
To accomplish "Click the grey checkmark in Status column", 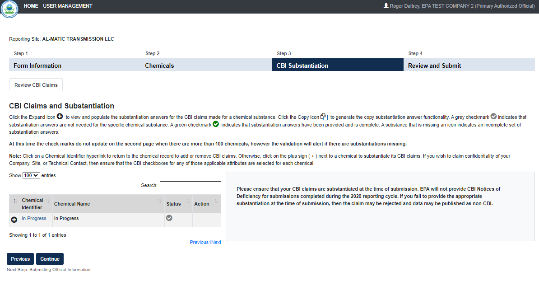I will tap(169, 218).
